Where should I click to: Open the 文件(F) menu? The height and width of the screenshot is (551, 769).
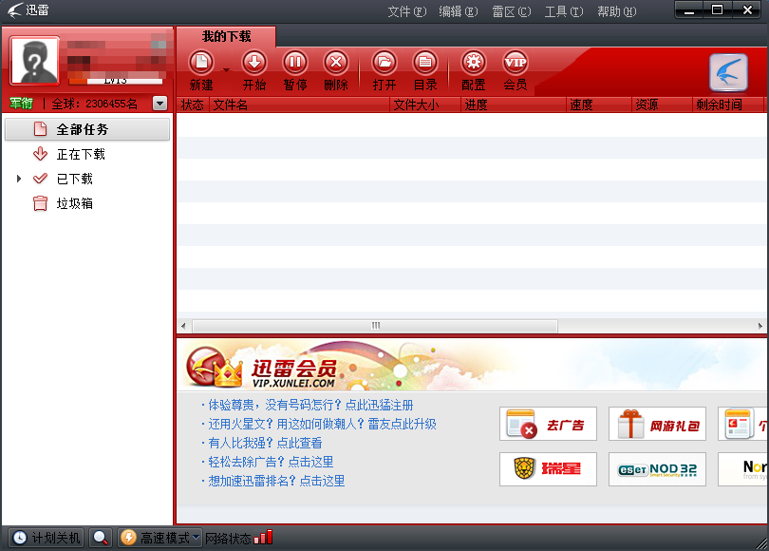click(407, 11)
